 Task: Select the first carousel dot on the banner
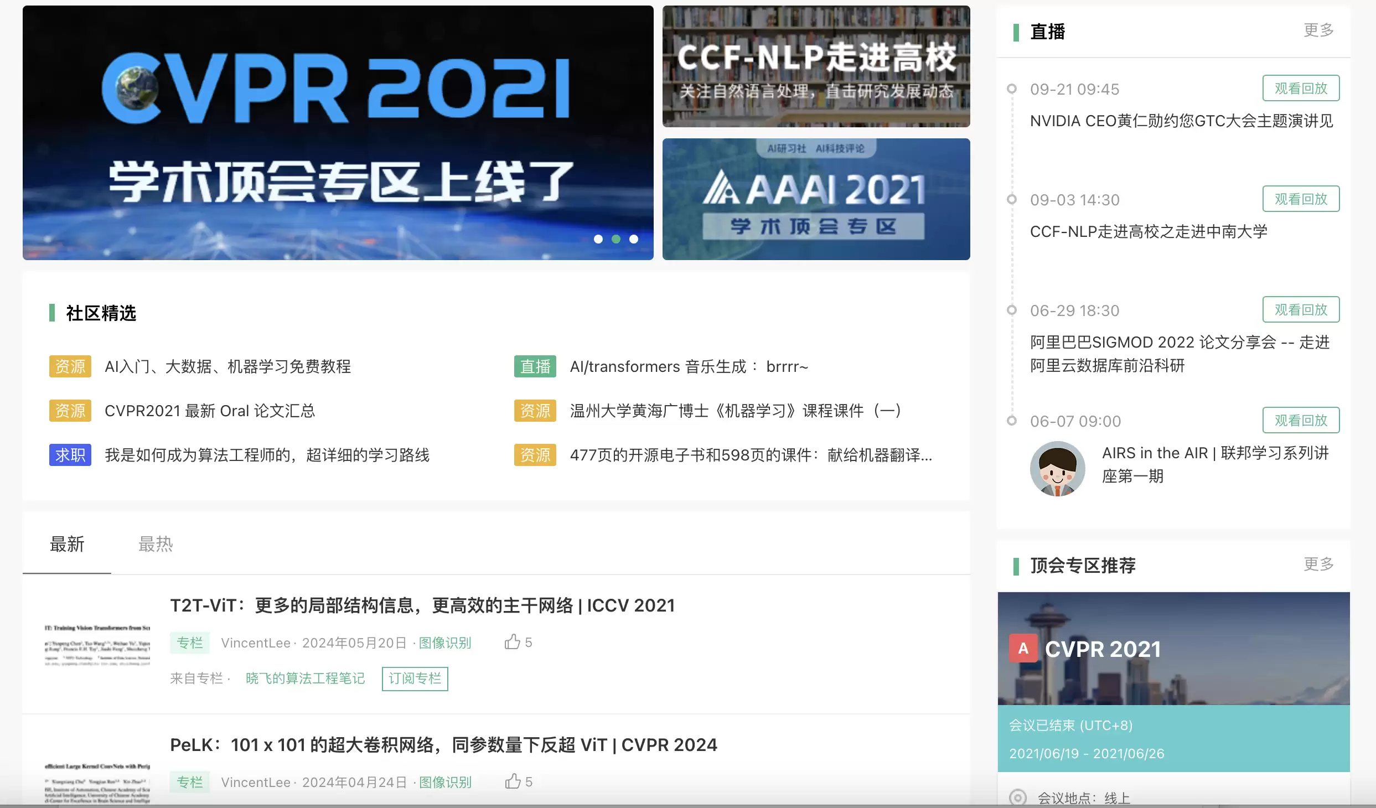(598, 239)
